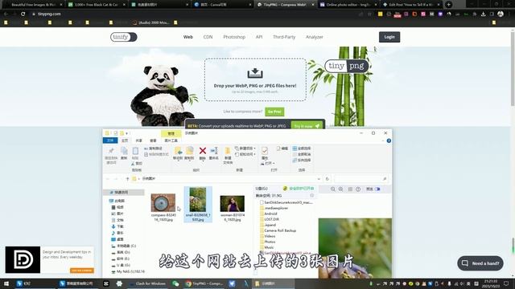Select the Music folder in Explorer sidebar
The width and height of the screenshot is (515, 289).
pos(117,233)
